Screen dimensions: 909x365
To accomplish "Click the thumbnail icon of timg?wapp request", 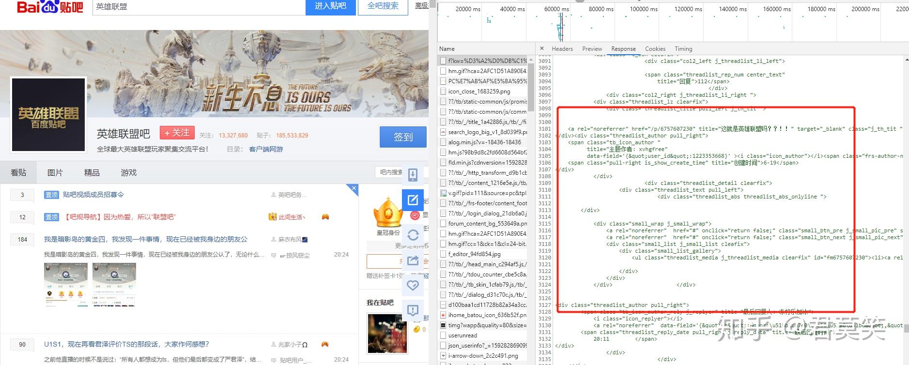I will (x=443, y=325).
